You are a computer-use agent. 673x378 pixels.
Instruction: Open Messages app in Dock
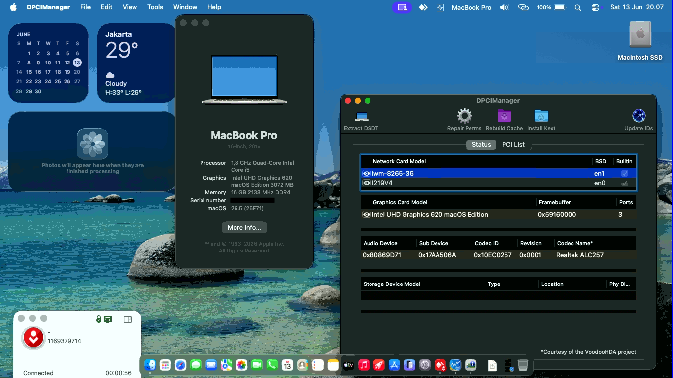(196, 365)
